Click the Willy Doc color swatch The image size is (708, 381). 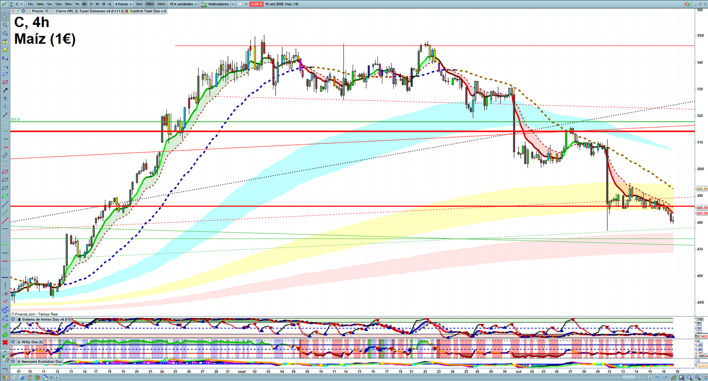pyautogui.click(x=19, y=342)
